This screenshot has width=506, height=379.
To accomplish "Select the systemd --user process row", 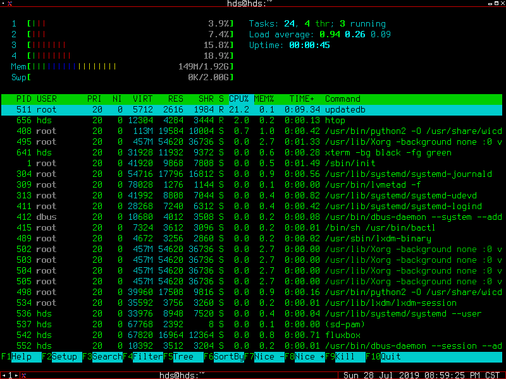I will tap(252, 313).
